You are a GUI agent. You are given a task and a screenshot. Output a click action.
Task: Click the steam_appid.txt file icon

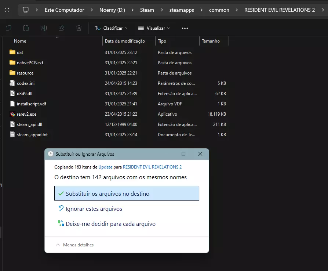(12, 134)
